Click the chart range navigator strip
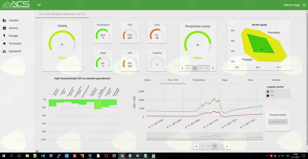 click(x=205, y=136)
